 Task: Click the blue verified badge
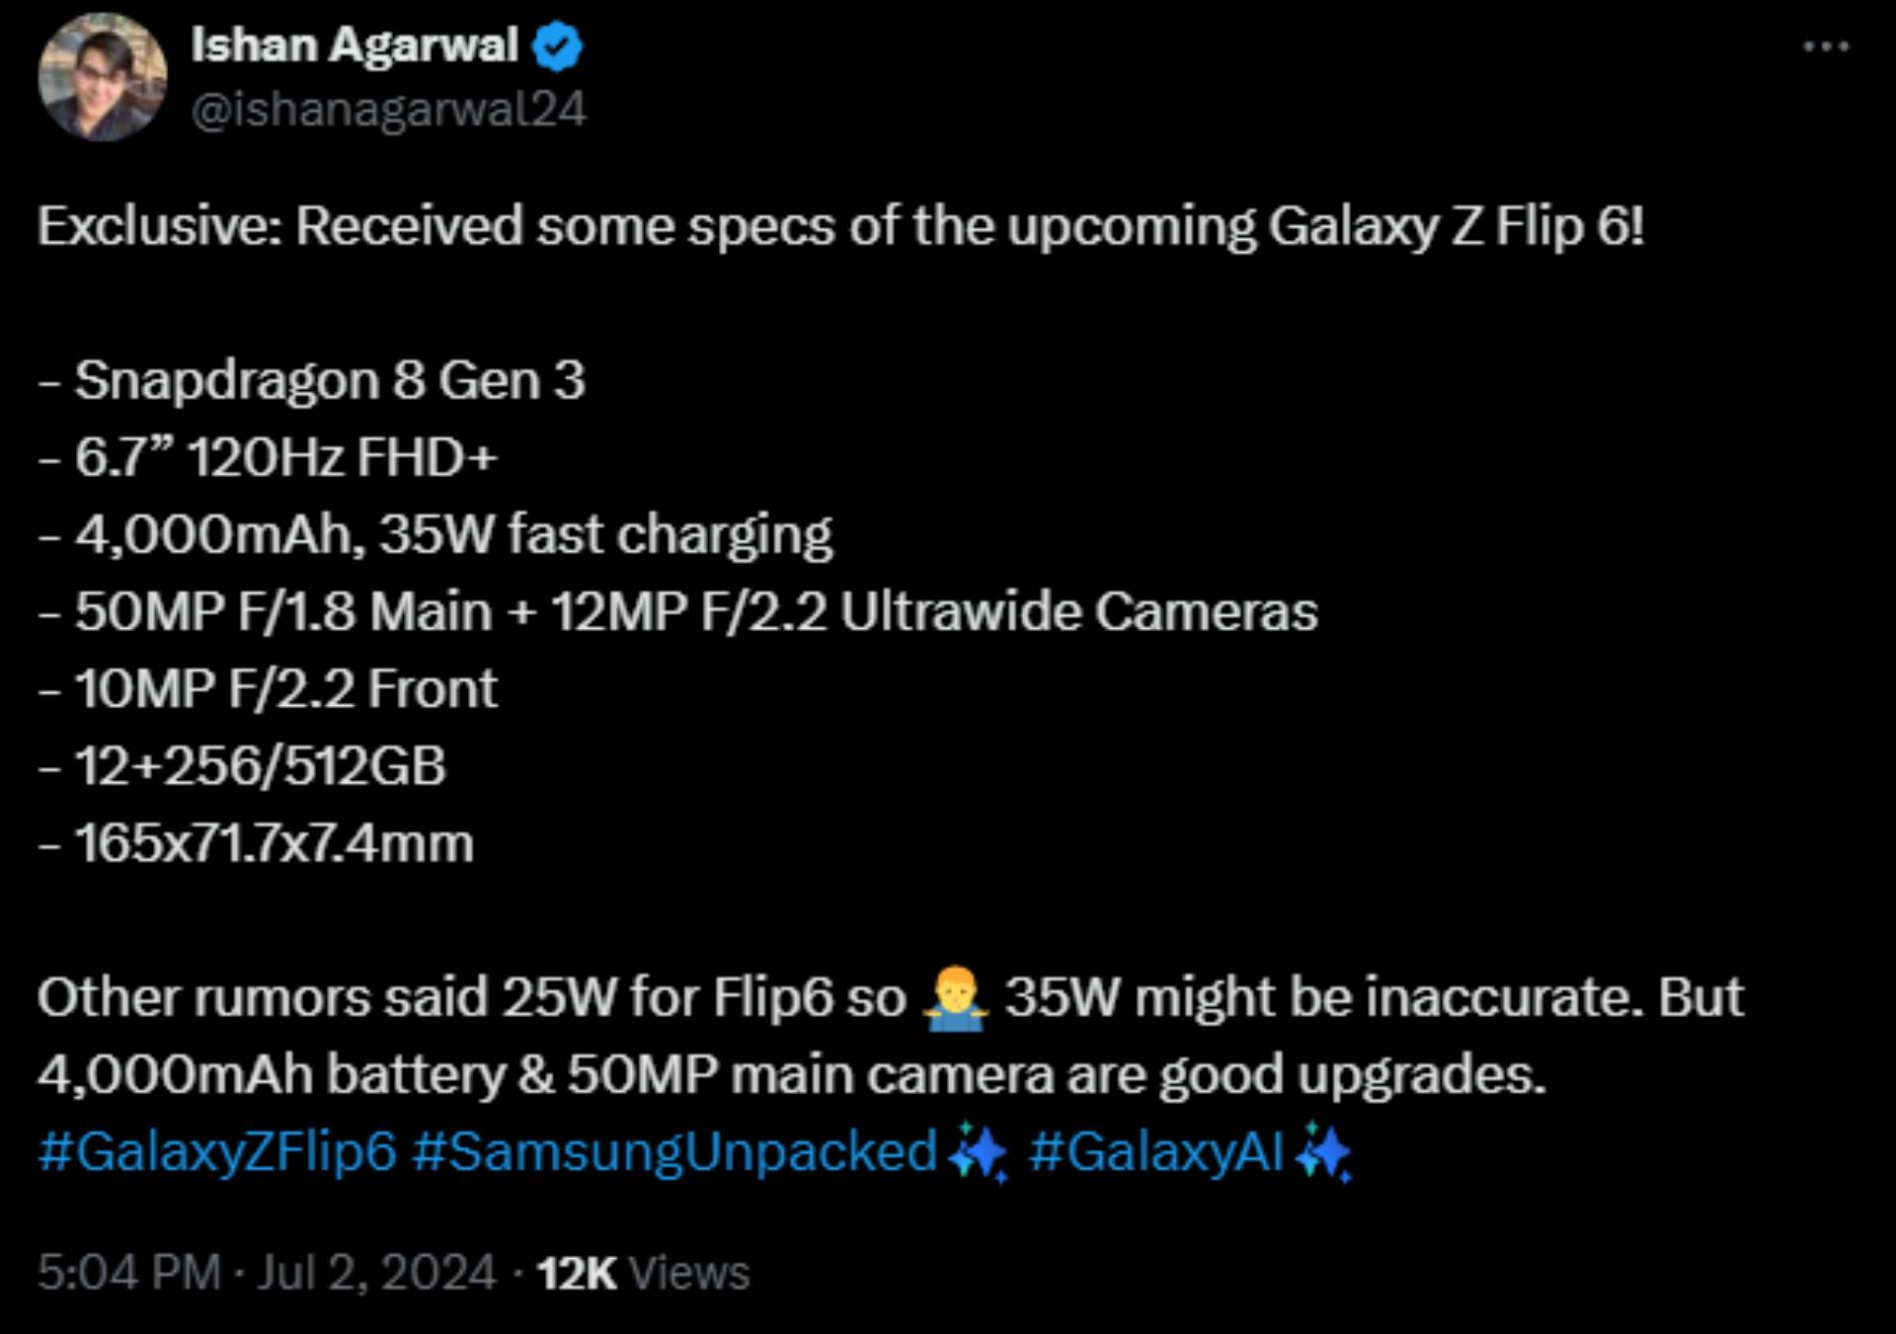tap(558, 46)
